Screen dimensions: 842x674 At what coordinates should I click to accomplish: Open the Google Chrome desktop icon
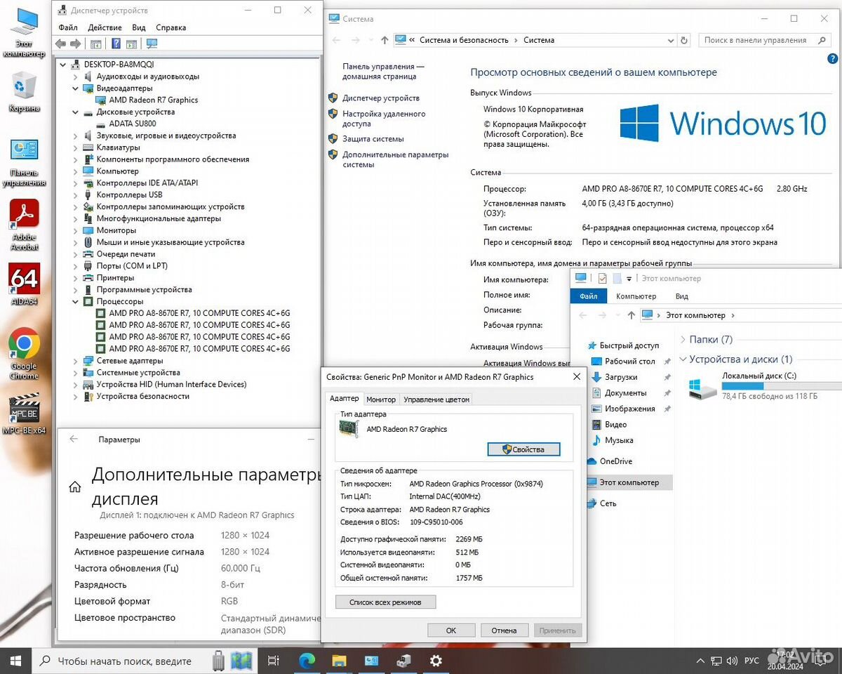[x=25, y=352]
